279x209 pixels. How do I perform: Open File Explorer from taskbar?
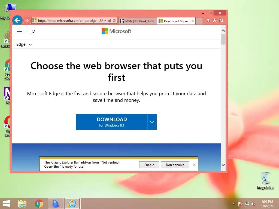[x=22, y=204]
